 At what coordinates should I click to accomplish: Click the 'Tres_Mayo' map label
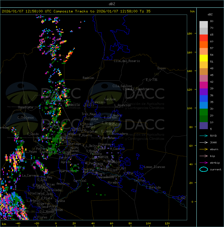click(89, 114)
